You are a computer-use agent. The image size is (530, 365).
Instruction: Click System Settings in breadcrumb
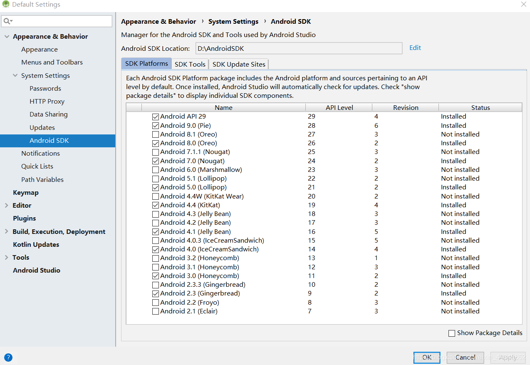click(233, 22)
